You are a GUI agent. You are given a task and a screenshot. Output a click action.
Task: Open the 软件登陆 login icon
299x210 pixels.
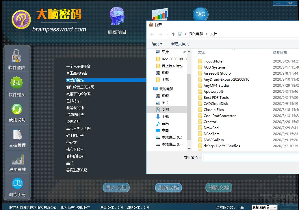tap(16, 56)
